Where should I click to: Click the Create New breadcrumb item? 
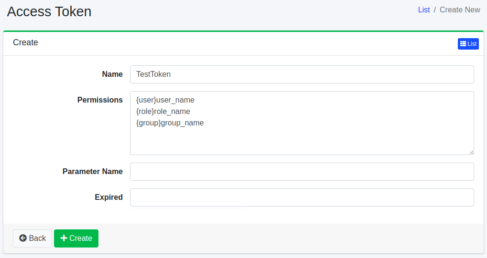[460, 10]
